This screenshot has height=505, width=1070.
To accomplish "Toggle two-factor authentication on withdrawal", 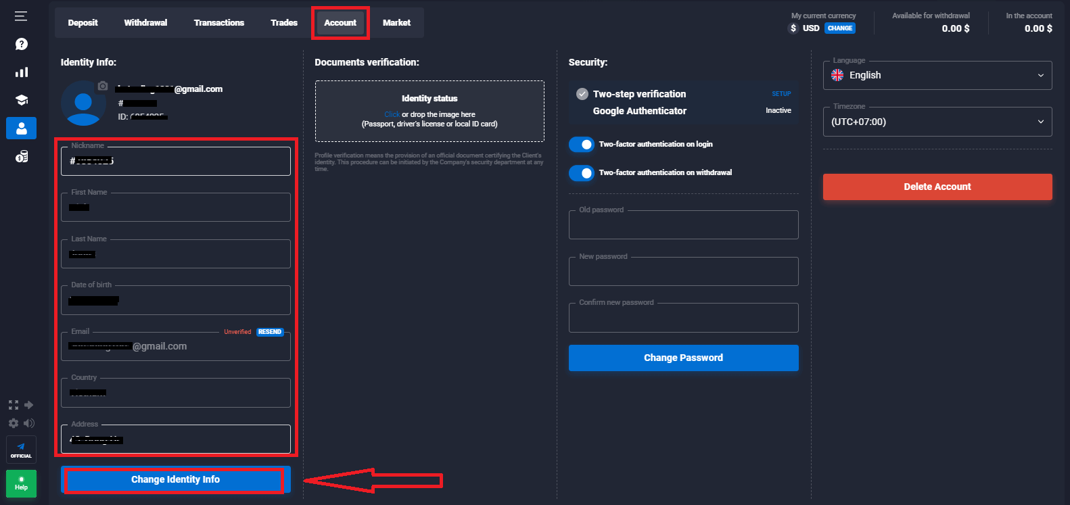I will point(582,173).
